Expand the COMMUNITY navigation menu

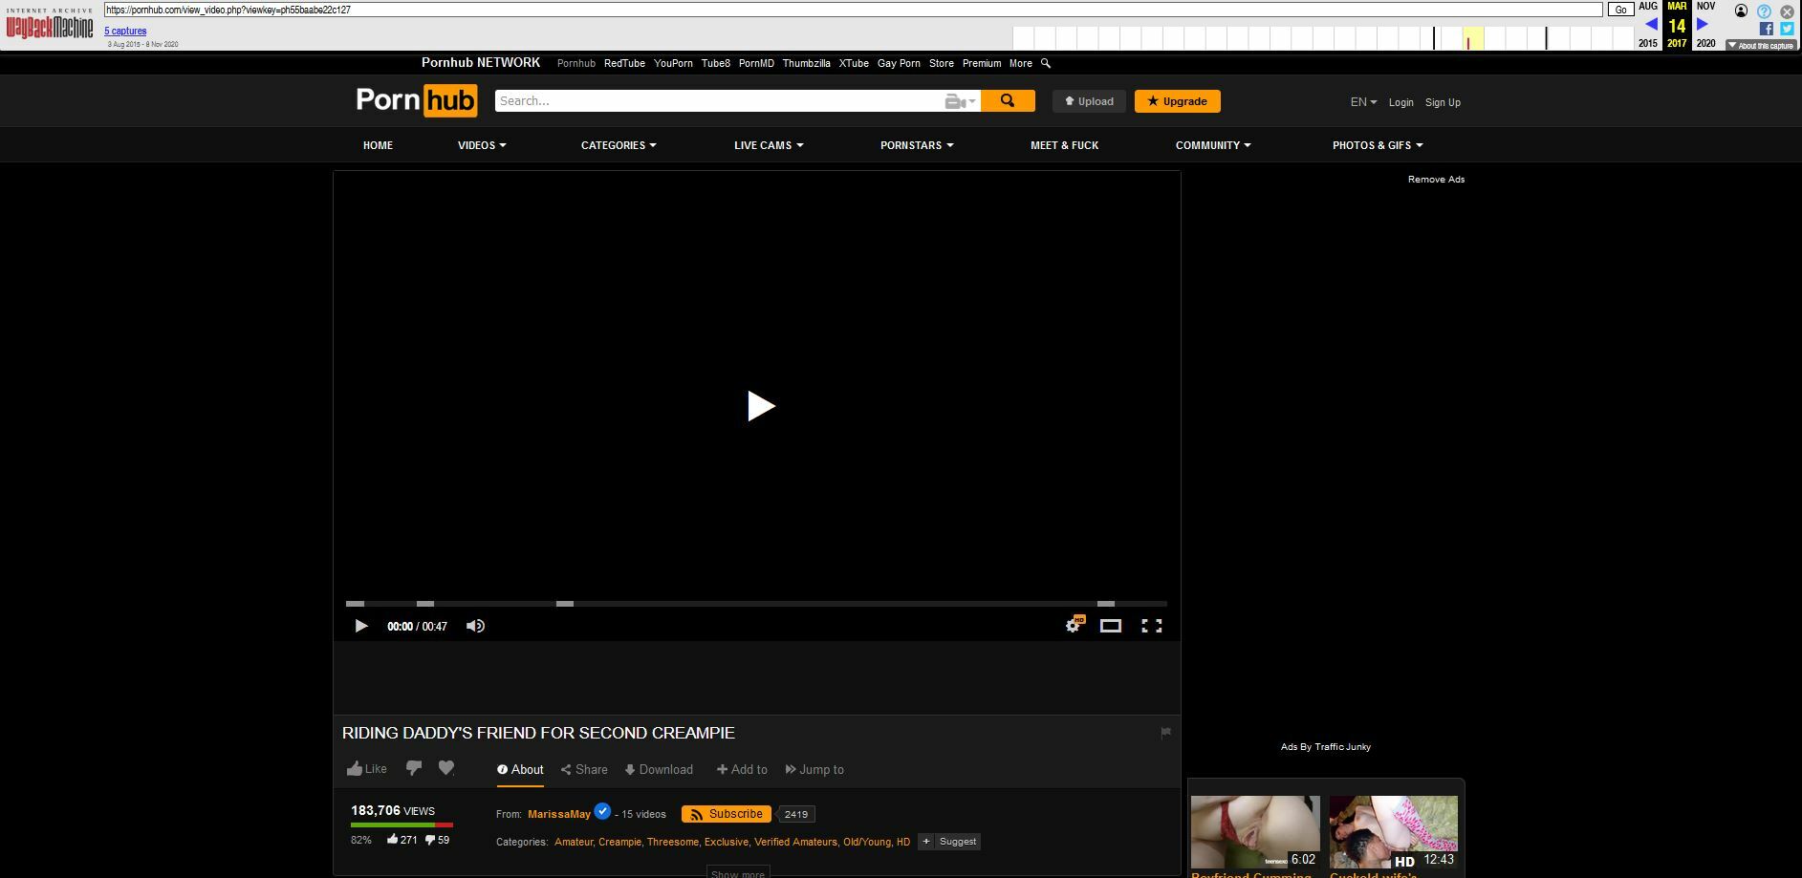1213,145
